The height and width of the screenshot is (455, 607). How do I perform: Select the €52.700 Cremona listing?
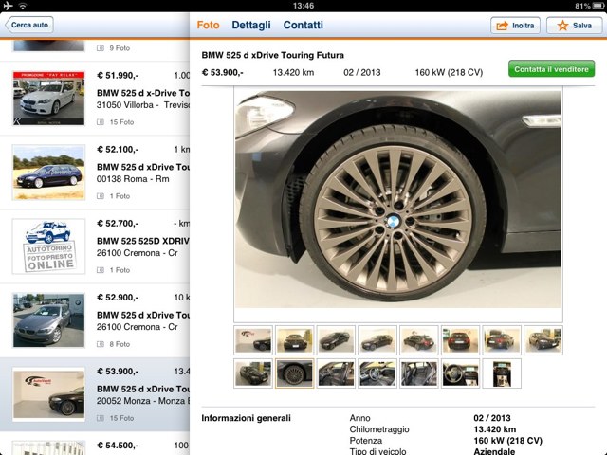tap(142, 246)
